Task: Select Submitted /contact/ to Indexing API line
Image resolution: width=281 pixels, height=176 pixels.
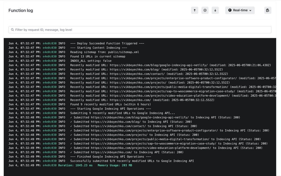Action: [x=103, y=126]
